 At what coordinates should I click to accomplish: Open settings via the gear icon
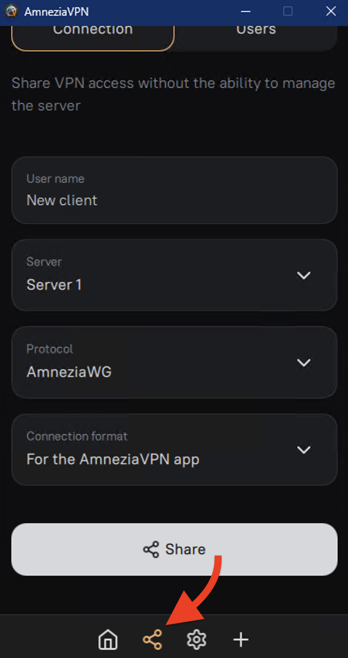pos(197,640)
